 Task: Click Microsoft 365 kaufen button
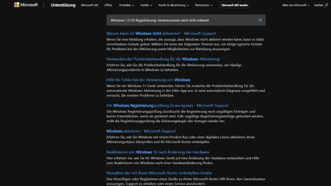click(x=235, y=5)
